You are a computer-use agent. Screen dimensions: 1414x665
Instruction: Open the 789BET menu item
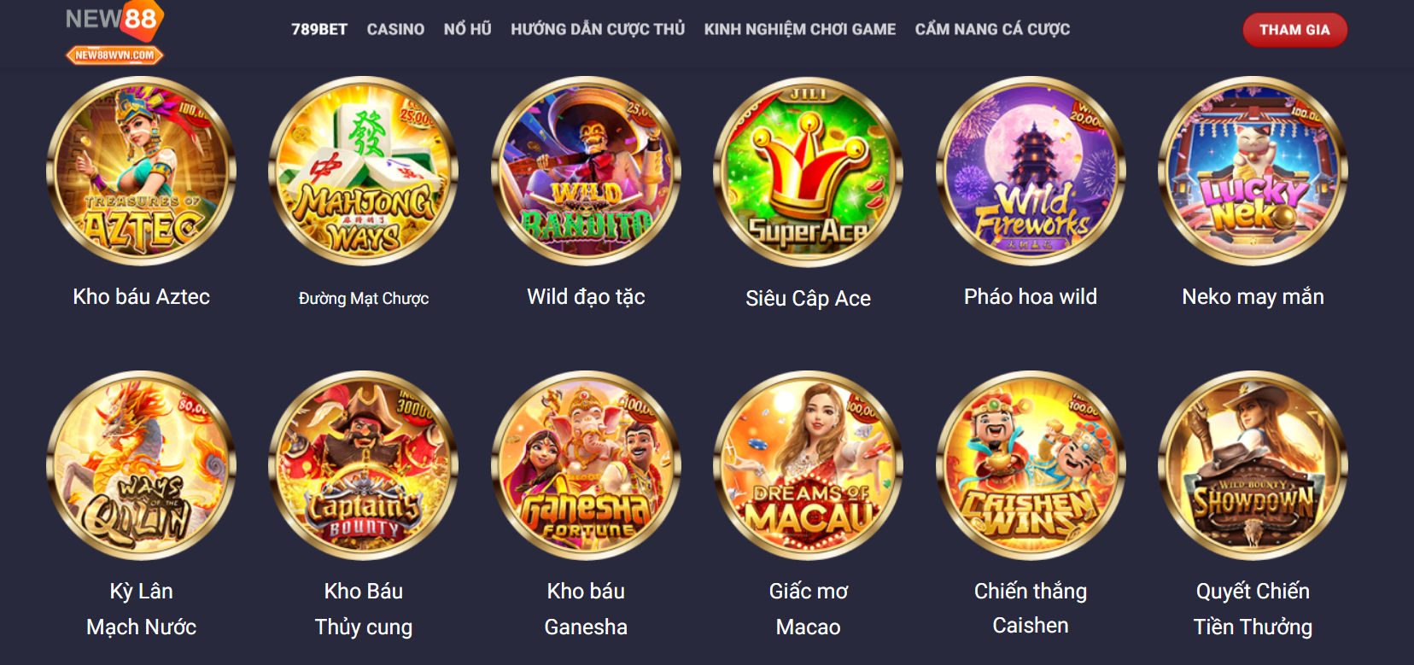pos(319,29)
